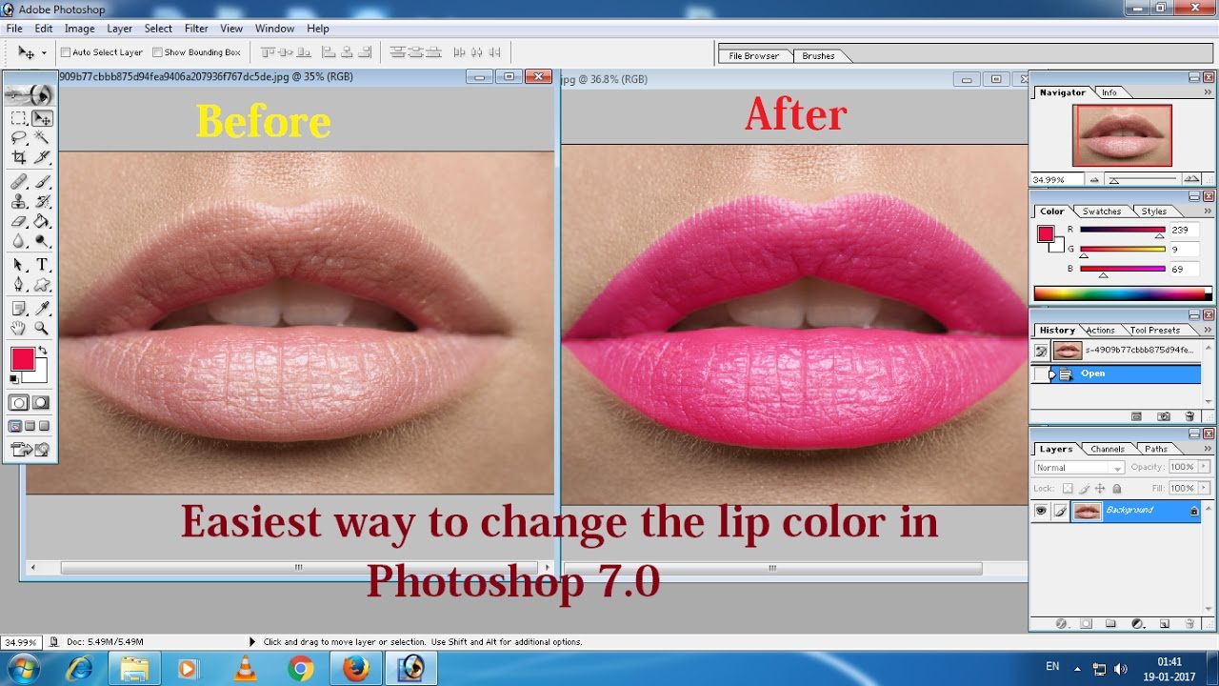
Task: Enable Show Bounding Box checkbox
Action: tap(157, 52)
